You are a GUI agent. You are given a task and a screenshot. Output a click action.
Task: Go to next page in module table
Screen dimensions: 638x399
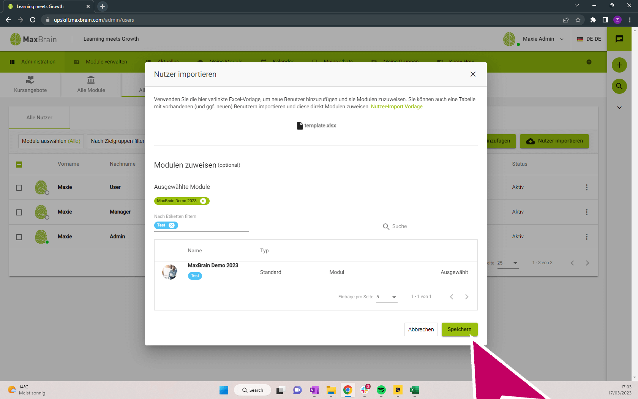pos(467,297)
